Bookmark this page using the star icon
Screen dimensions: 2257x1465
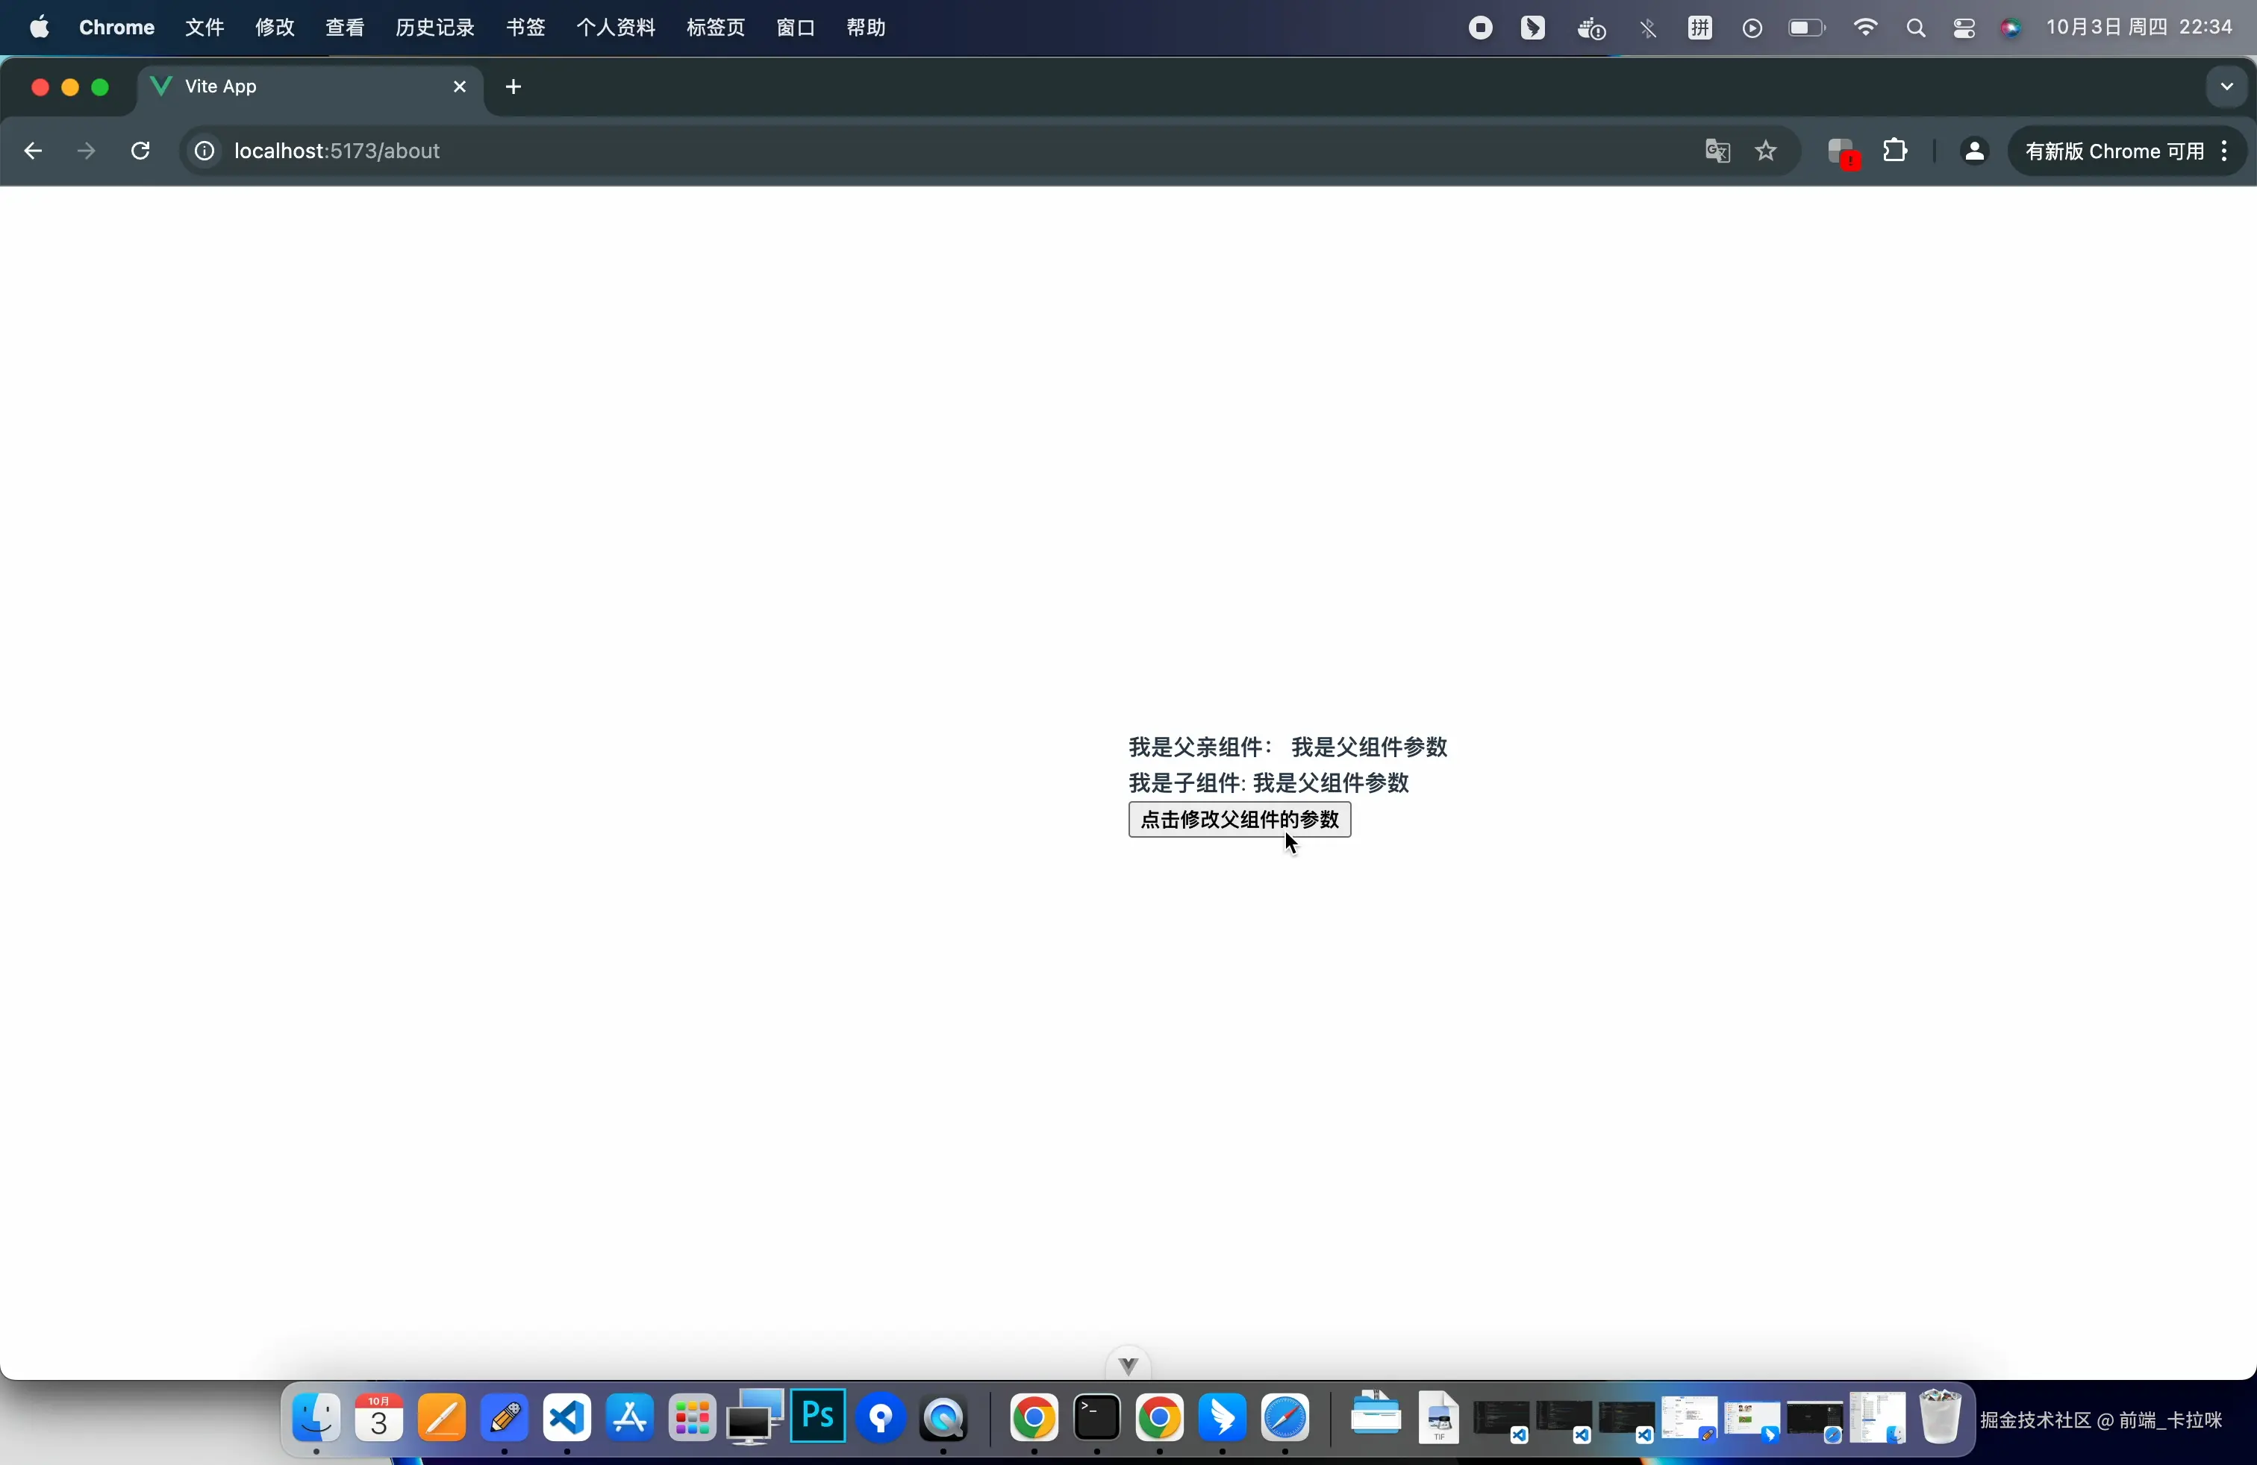click(x=1766, y=151)
